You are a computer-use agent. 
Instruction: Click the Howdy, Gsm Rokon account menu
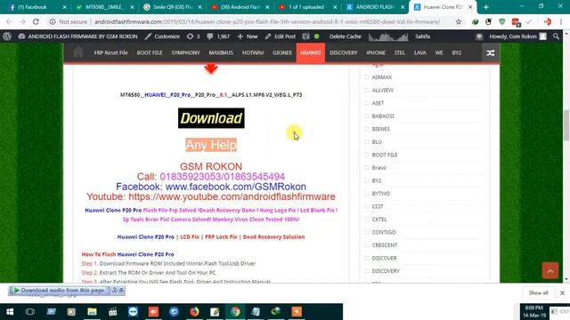point(517,36)
